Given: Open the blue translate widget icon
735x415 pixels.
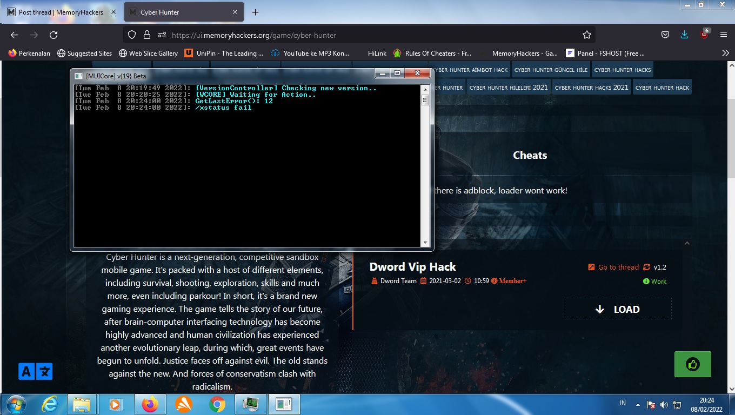Looking at the screenshot, I should 35,371.
